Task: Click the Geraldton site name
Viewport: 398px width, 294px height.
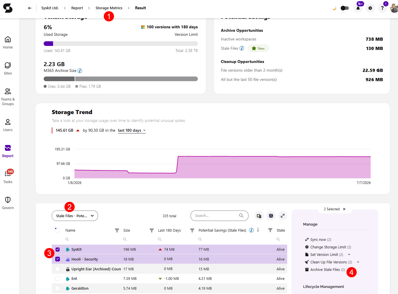Action: pos(80,289)
